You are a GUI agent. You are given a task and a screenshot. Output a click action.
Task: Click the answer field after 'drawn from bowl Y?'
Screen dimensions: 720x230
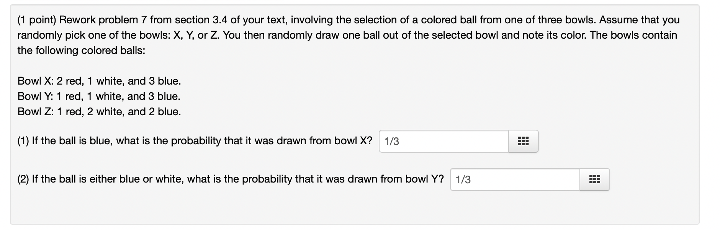click(x=513, y=179)
